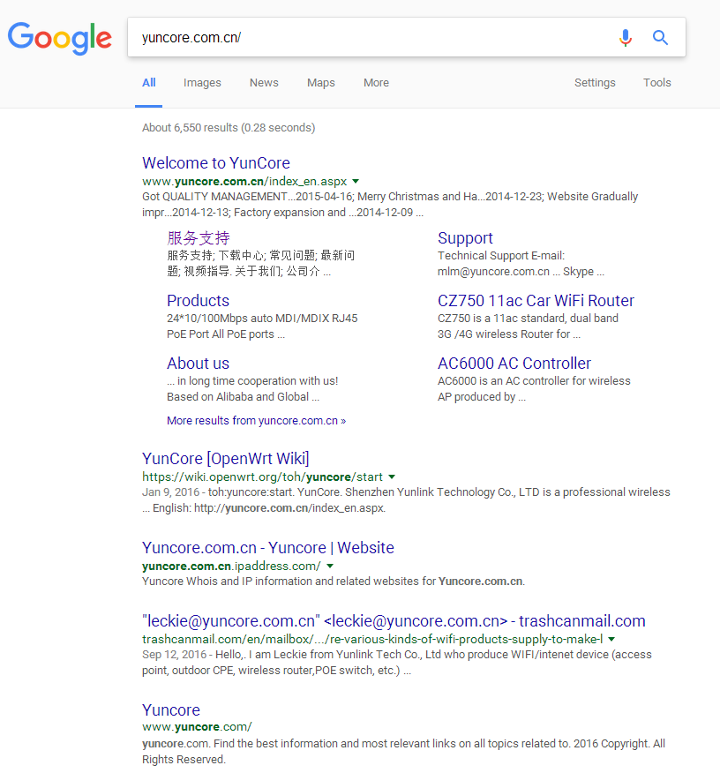Switch to the Images tab
The width and height of the screenshot is (720, 773).
[202, 83]
